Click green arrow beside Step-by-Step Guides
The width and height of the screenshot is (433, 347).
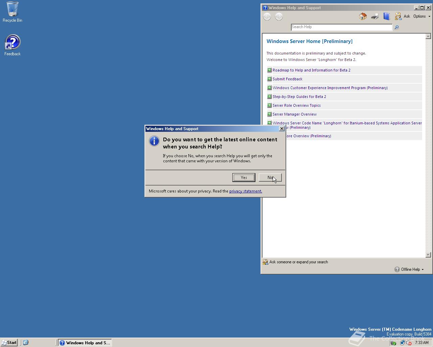tap(269, 96)
